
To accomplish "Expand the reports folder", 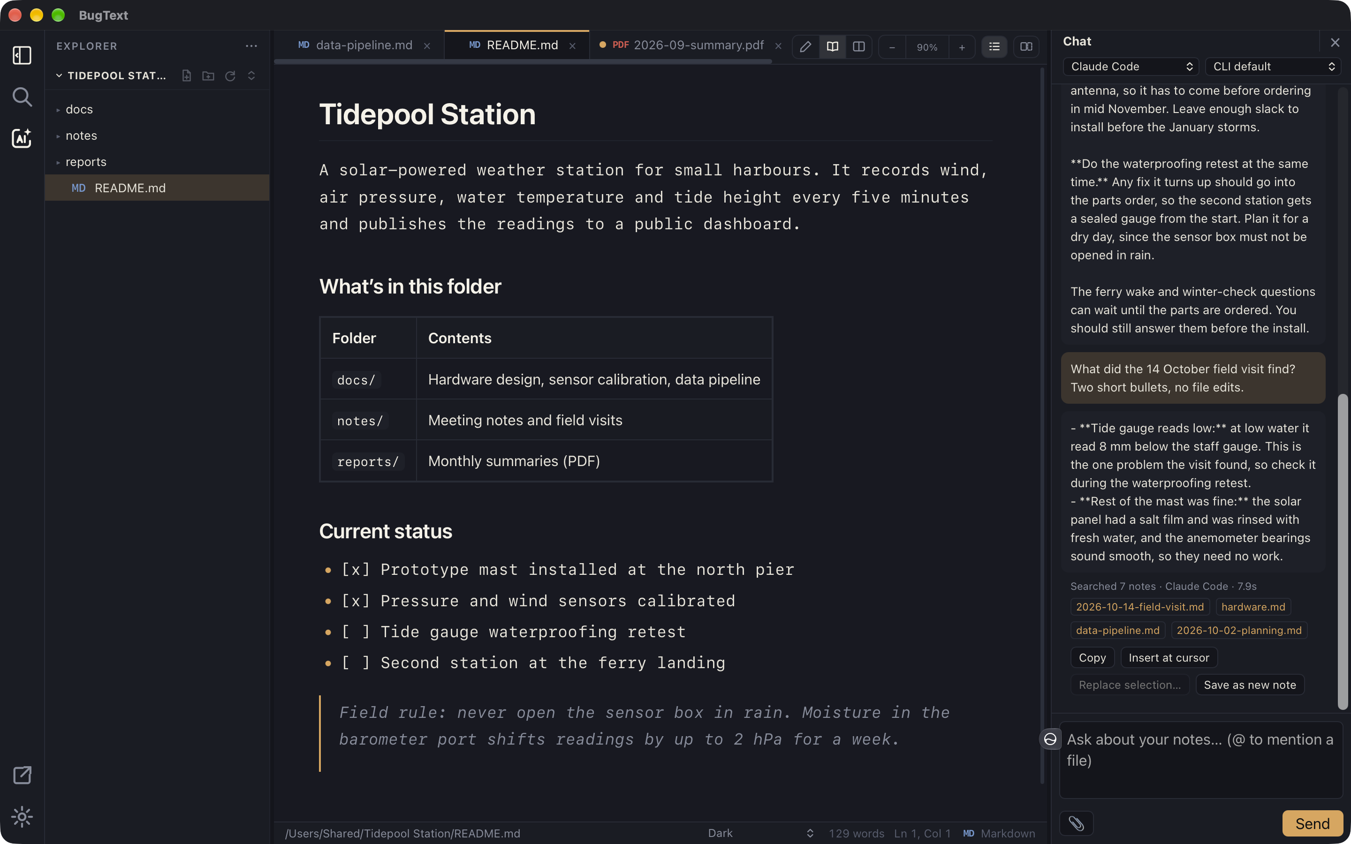I will 156,162.
